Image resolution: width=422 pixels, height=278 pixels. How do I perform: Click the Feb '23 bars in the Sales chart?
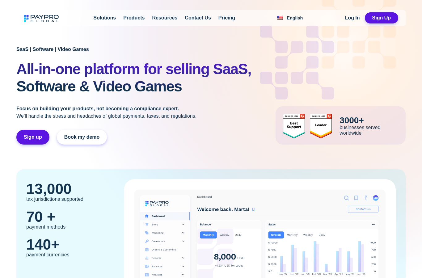[x=316, y=256]
